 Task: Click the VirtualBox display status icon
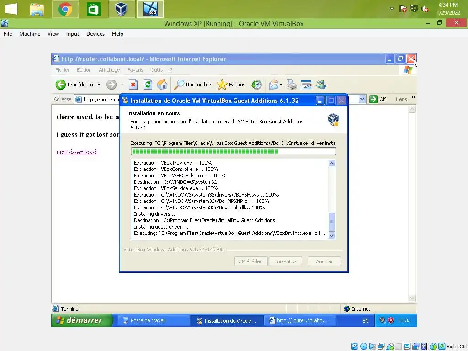pyautogui.click(x=407, y=346)
